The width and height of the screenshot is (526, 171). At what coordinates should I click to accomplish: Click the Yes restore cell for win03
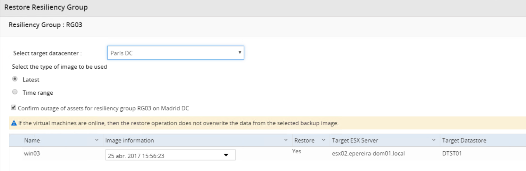point(297,152)
